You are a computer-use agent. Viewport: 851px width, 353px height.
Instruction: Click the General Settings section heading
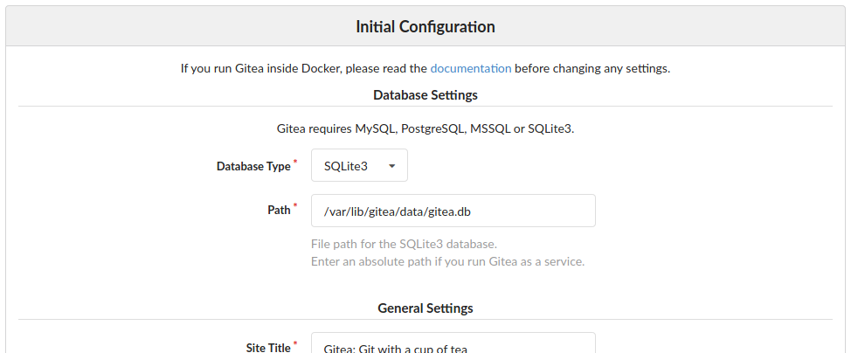[425, 308]
